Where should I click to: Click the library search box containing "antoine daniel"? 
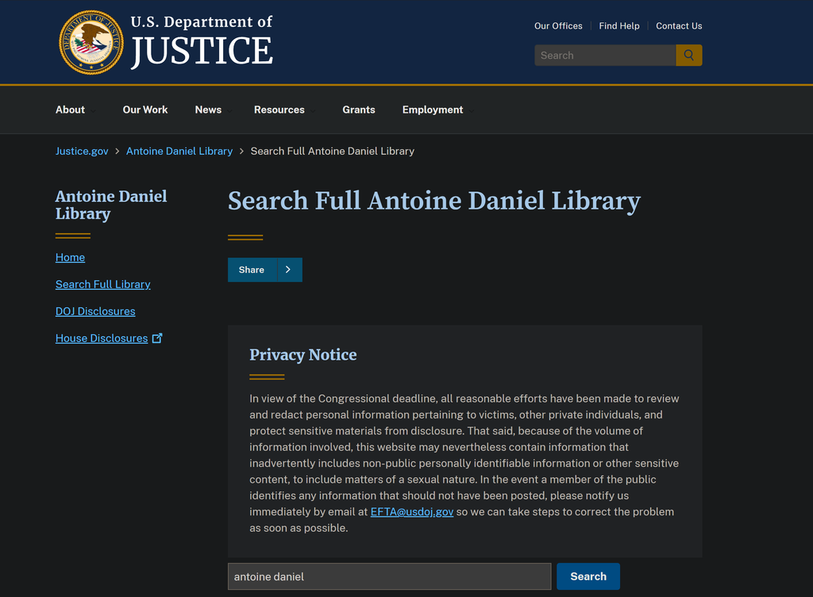[389, 576]
